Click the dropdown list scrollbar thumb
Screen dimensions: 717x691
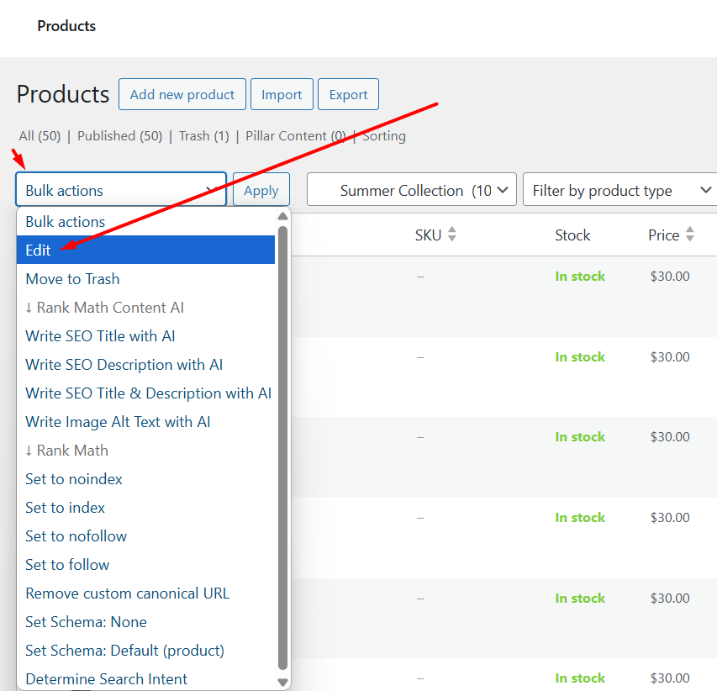pyautogui.click(x=282, y=446)
